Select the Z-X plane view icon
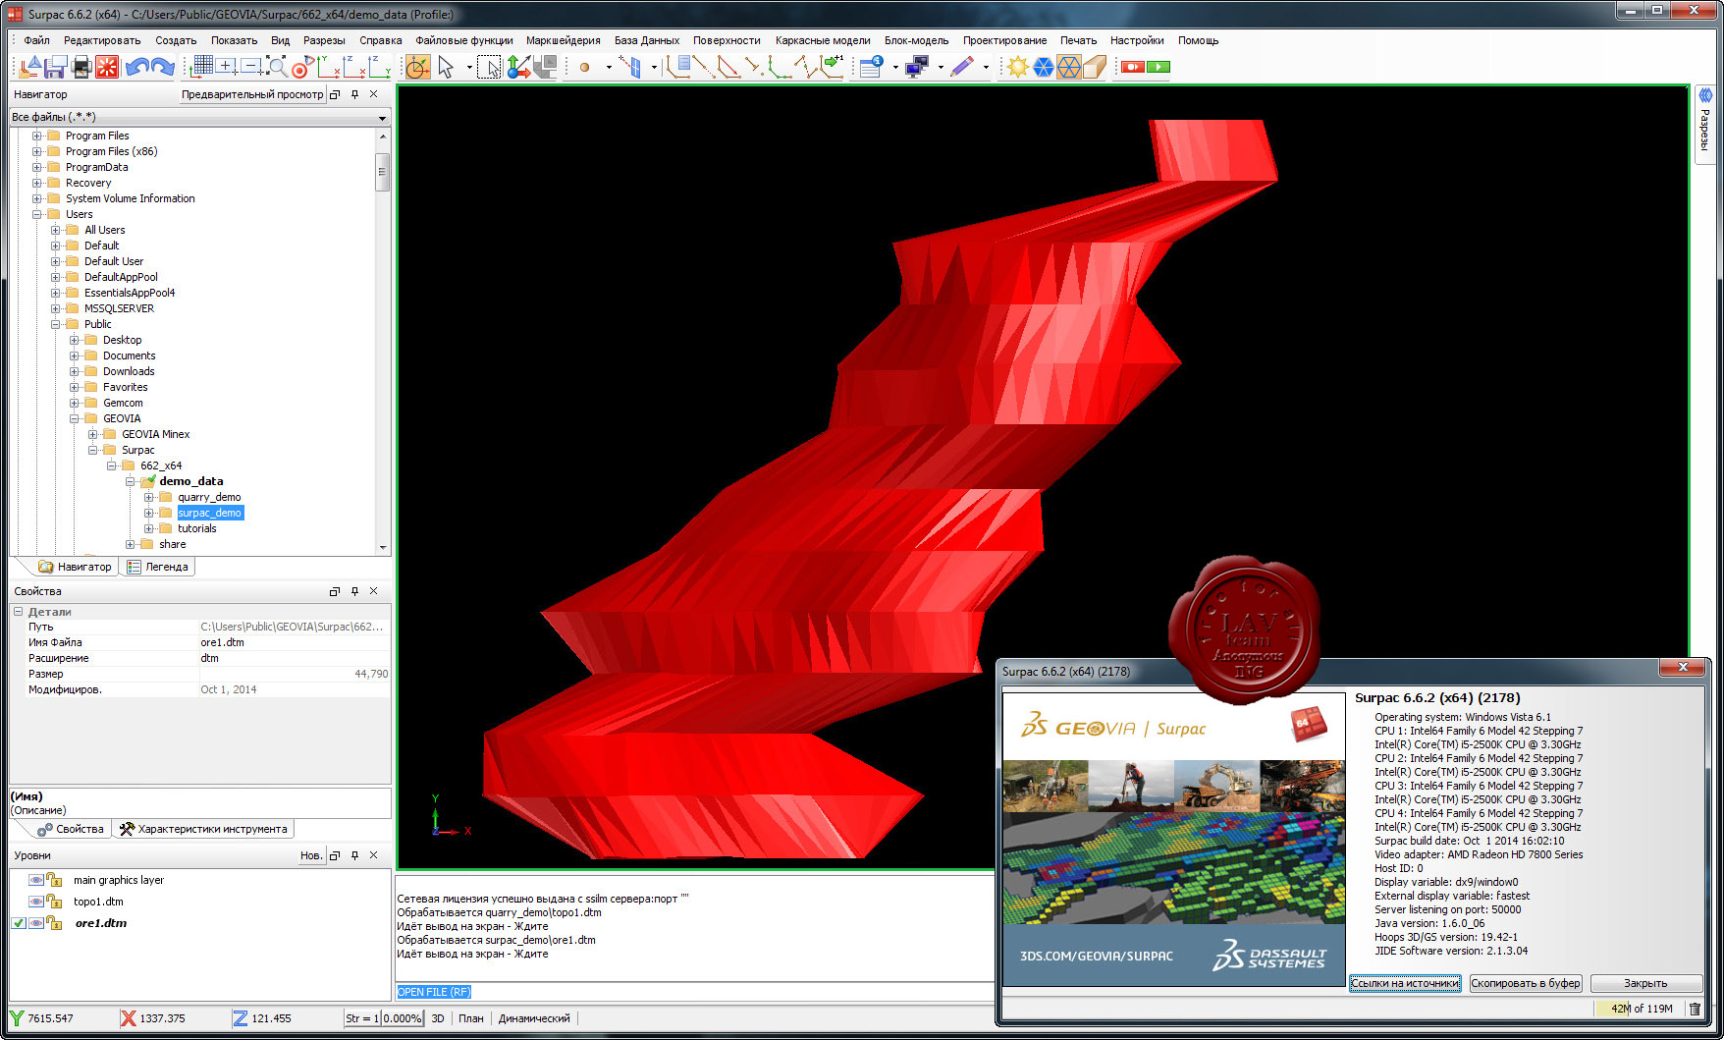1724x1040 pixels. click(x=353, y=67)
